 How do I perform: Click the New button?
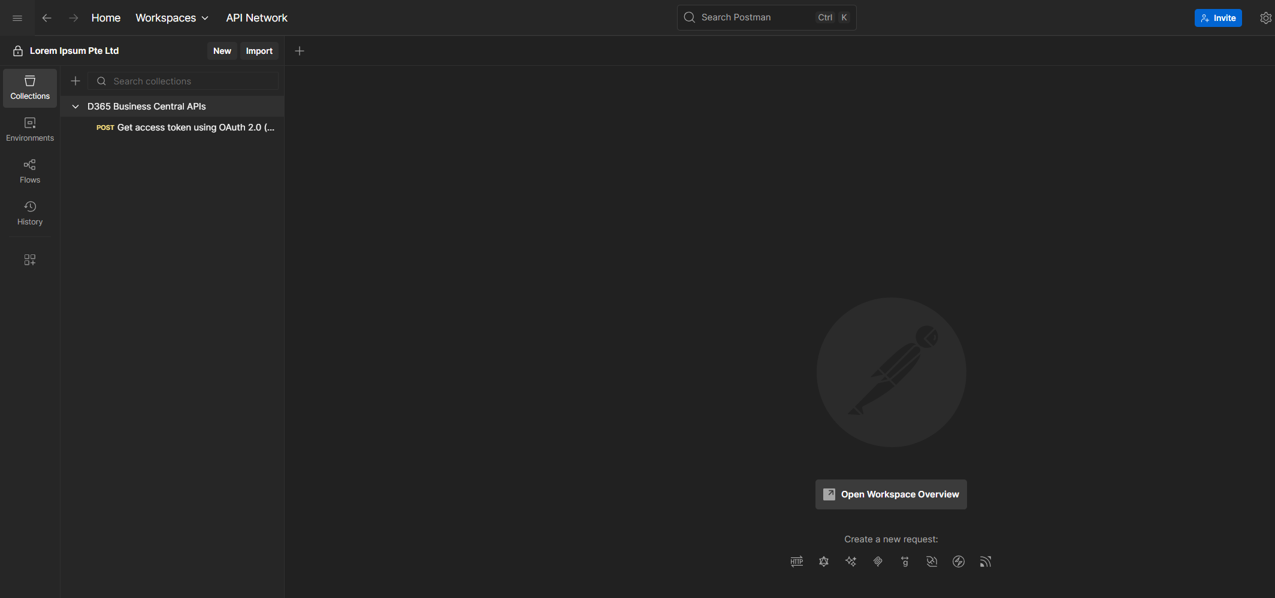(x=222, y=51)
